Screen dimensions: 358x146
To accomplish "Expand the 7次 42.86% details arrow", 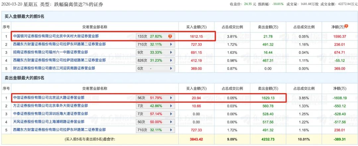I will point(171,106).
